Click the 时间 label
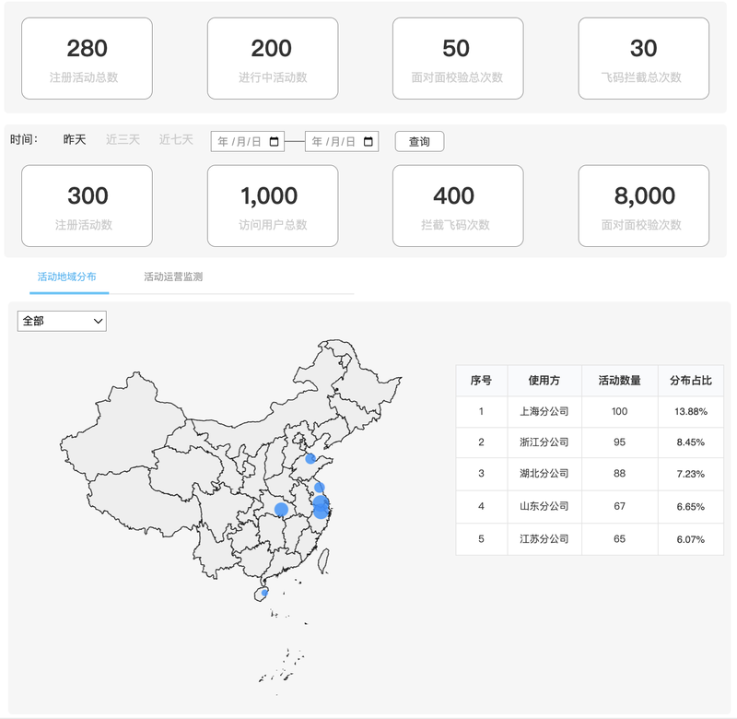The image size is (737, 719). pyautogui.click(x=24, y=140)
